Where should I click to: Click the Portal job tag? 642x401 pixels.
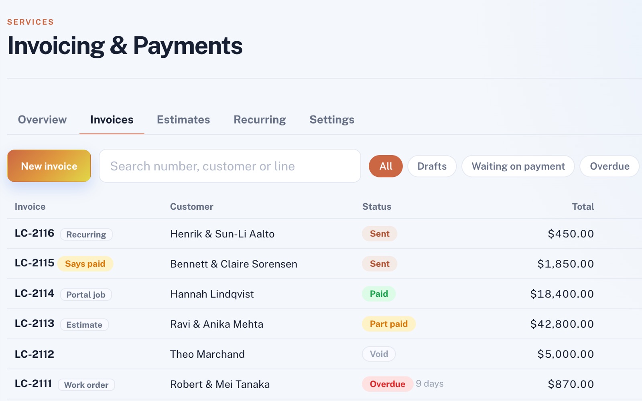click(x=86, y=295)
